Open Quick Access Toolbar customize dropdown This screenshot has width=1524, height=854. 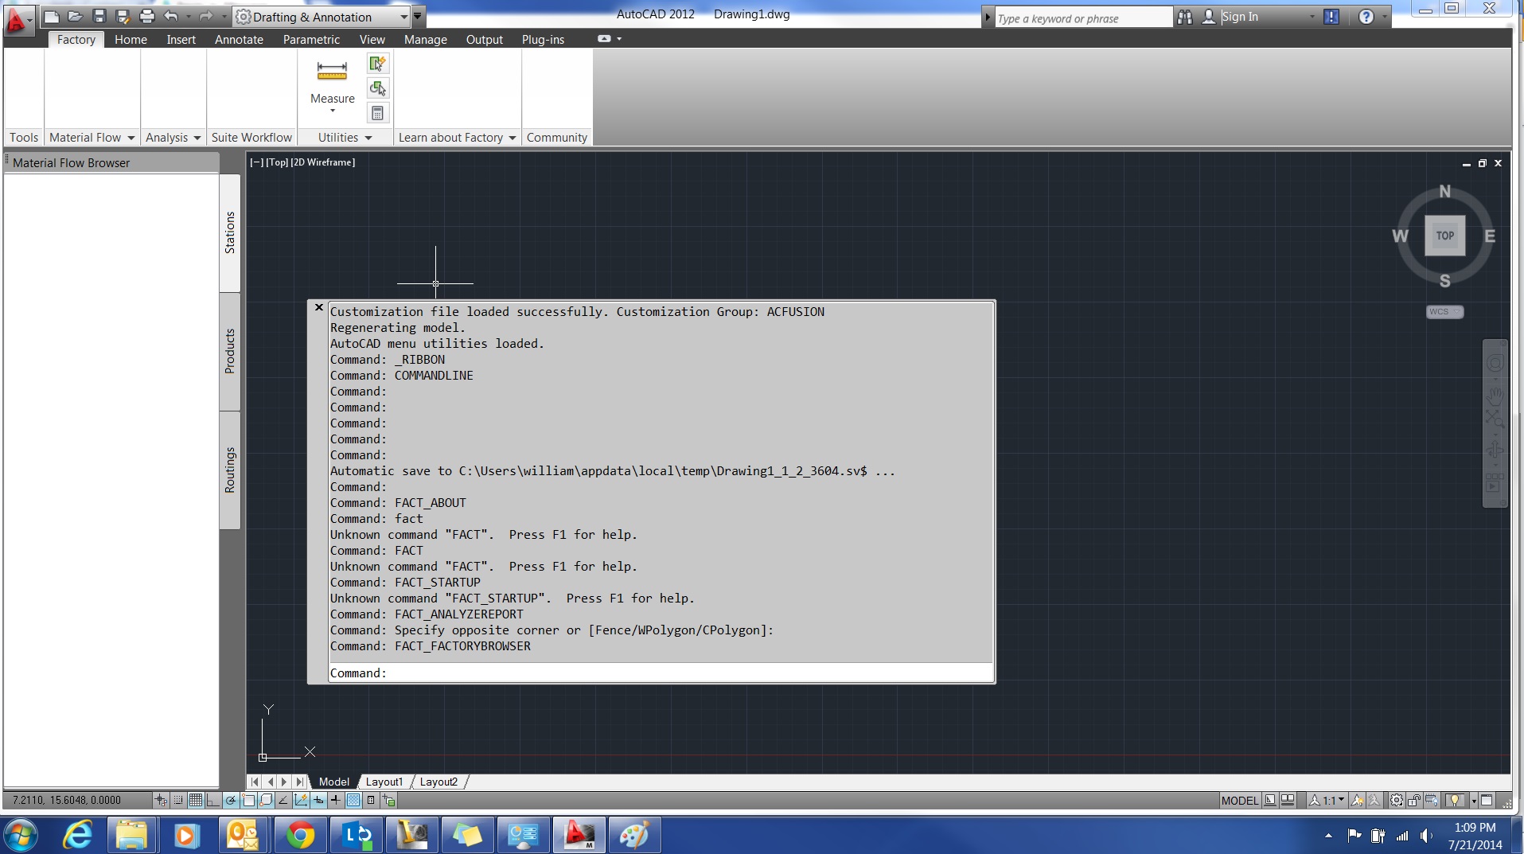click(x=418, y=16)
